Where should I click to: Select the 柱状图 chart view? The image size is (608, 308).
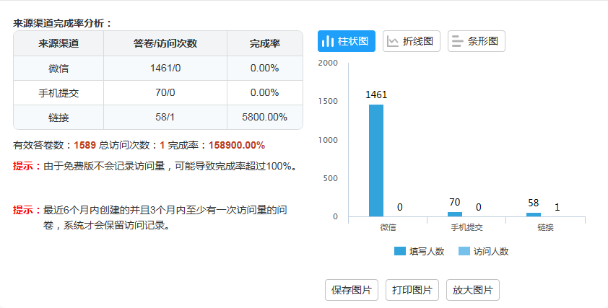point(347,41)
